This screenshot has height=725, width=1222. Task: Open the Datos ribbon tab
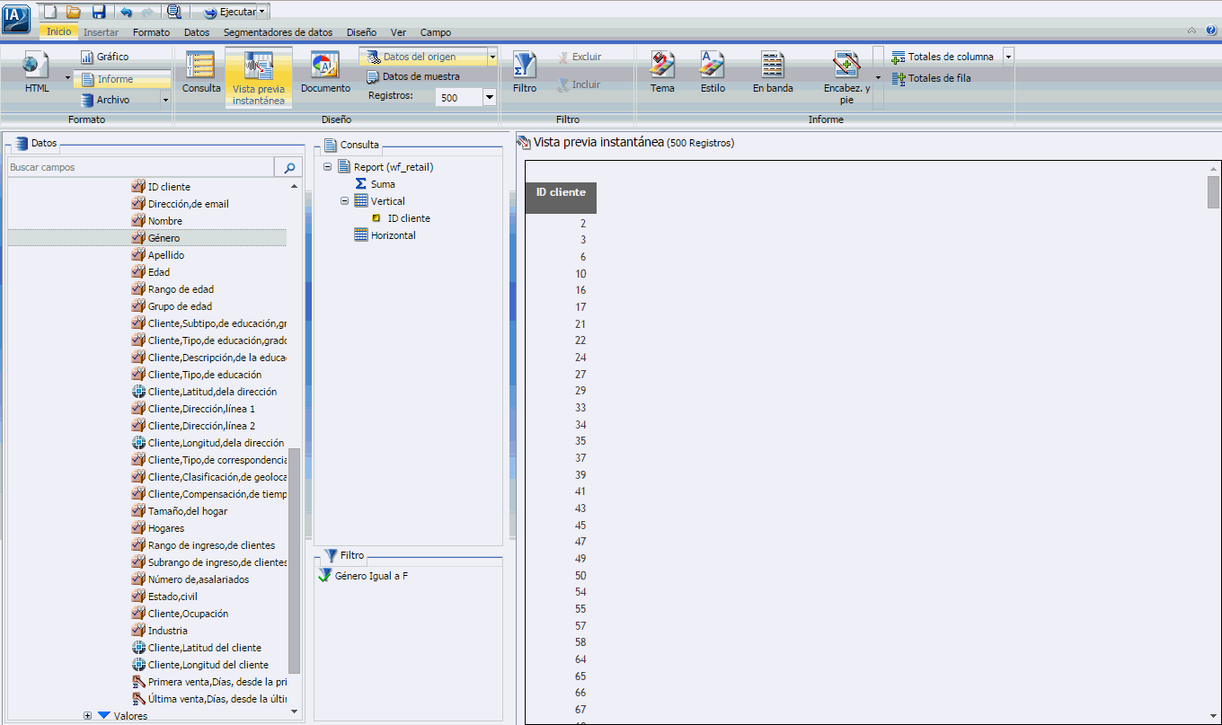coord(197,32)
